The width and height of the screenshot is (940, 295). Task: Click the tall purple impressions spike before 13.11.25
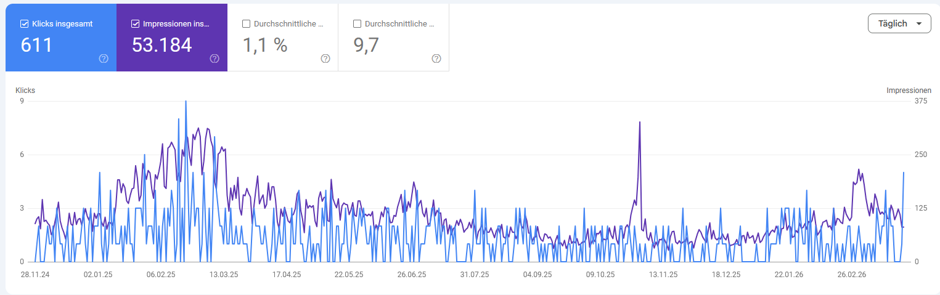point(640,123)
